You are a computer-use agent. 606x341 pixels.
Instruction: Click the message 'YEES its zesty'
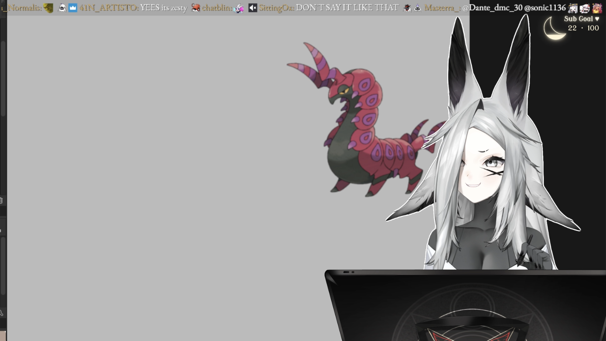click(x=164, y=8)
